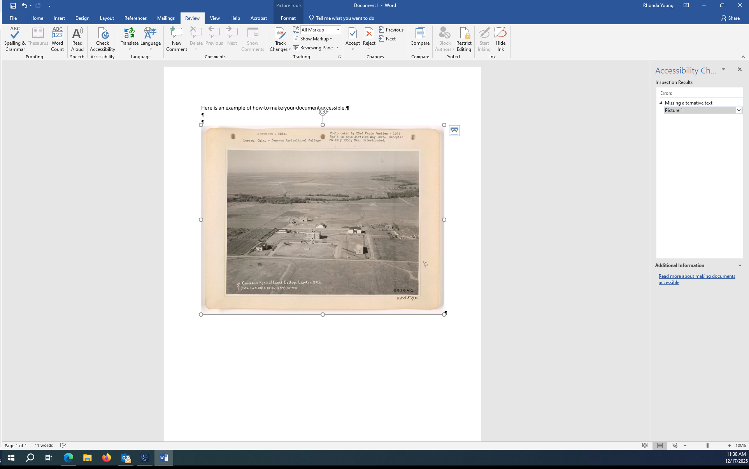Toggle Track Changes on
Screen dimensions: 749x469
point(280,34)
